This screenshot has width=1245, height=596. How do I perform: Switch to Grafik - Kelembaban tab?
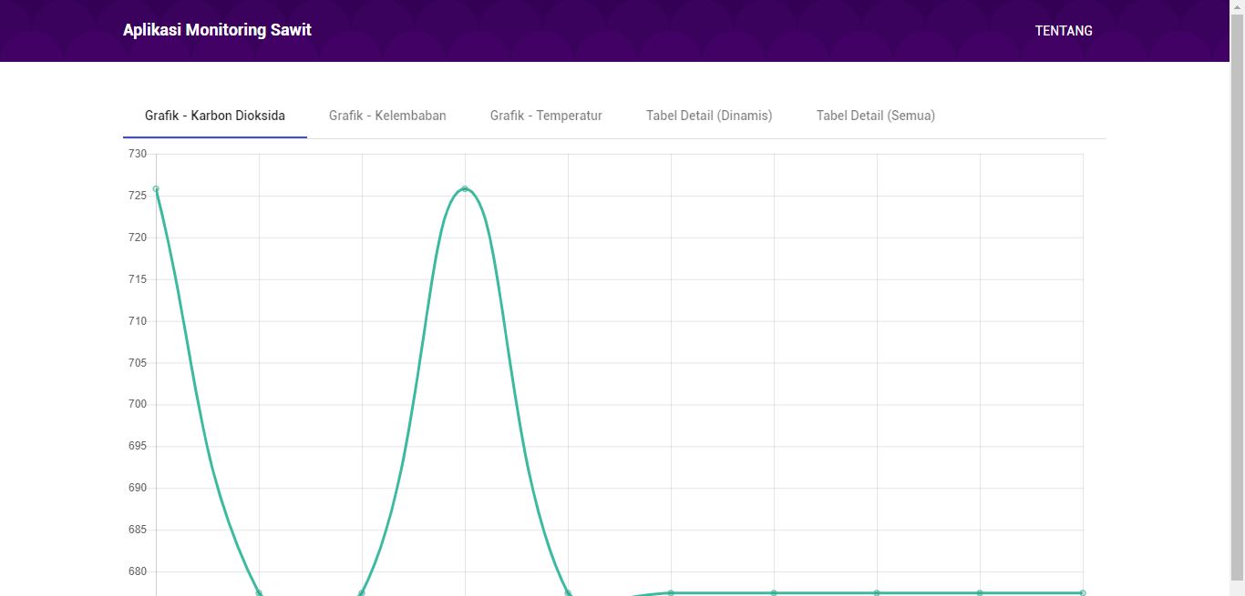click(387, 116)
